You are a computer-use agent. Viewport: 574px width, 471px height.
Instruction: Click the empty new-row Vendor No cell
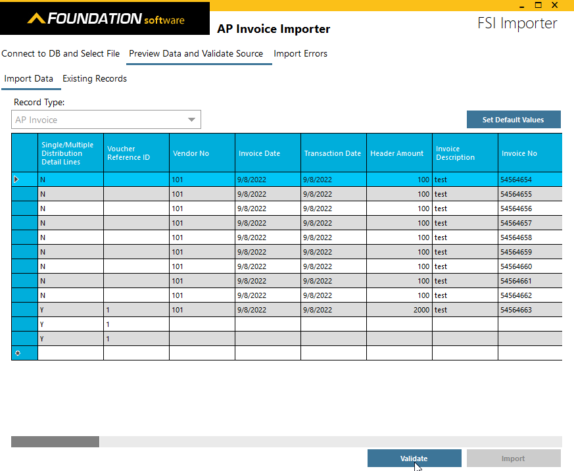202,353
